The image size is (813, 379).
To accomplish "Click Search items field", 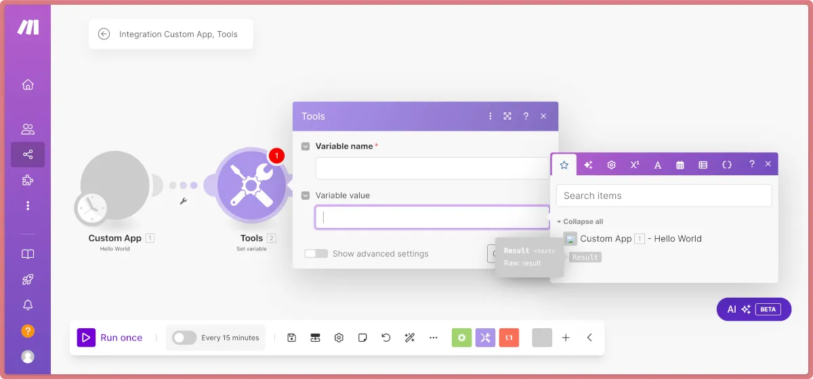I will [x=664, y=196].
